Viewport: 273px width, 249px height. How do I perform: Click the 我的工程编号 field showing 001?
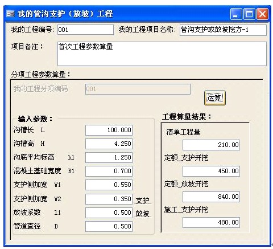[x=85, y=30]
